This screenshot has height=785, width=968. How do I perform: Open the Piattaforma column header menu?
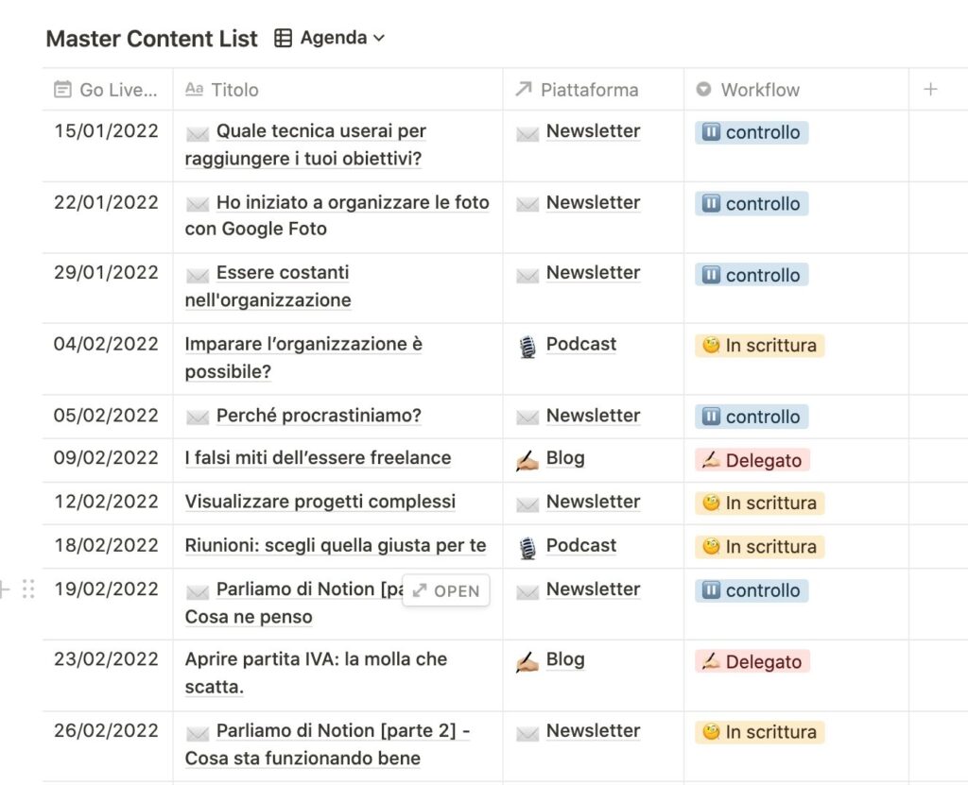pyautogui.click(x=588, y=90)
